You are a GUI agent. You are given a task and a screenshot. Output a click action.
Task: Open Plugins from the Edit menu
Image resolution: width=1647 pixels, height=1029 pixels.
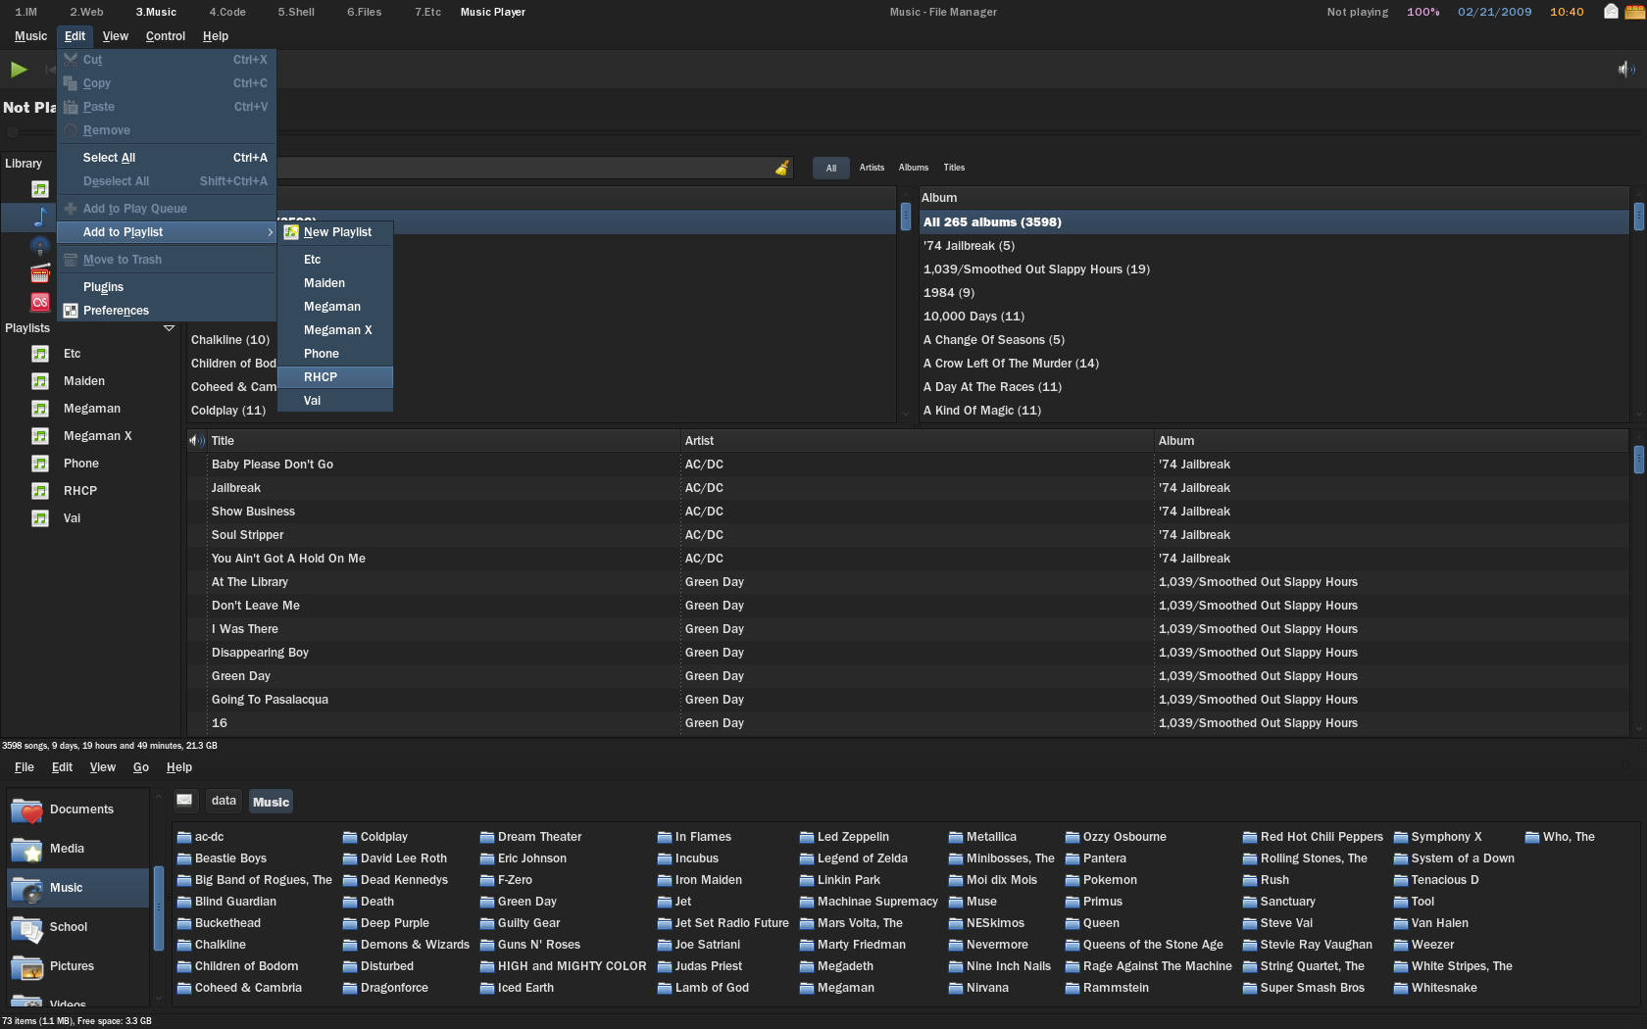(167, 287)
